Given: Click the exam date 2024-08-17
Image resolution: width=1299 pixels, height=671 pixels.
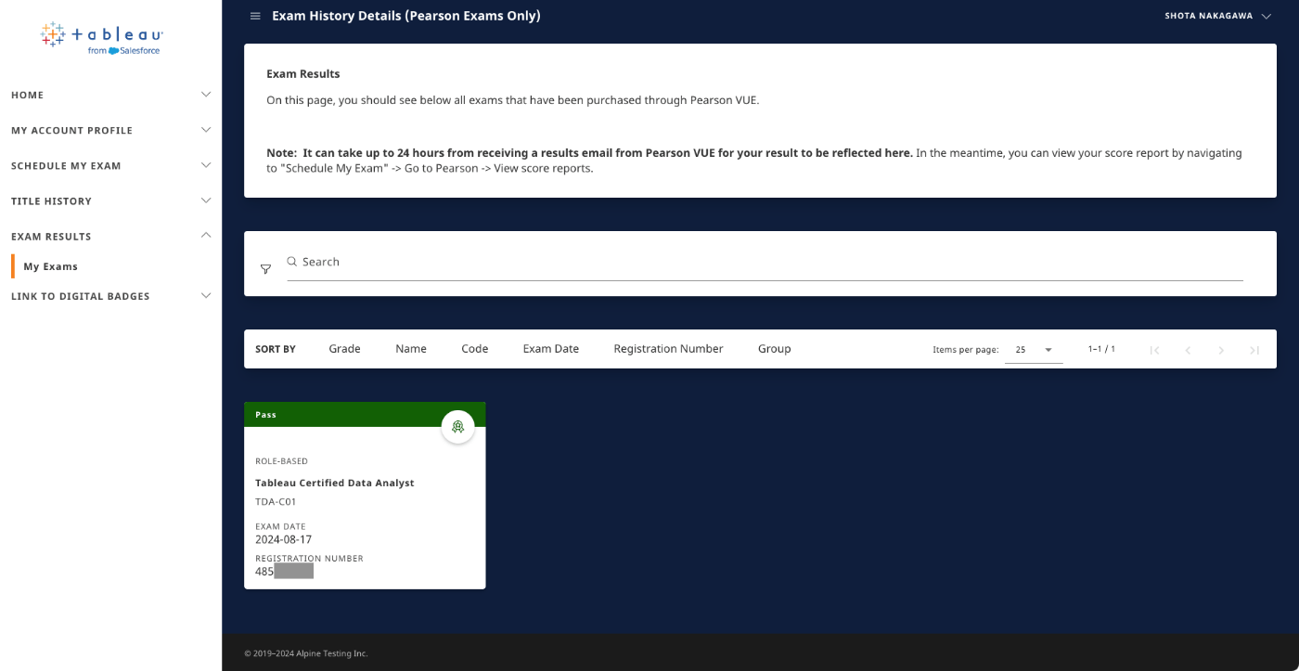Looking at the screenshot, I should (284, 539).
